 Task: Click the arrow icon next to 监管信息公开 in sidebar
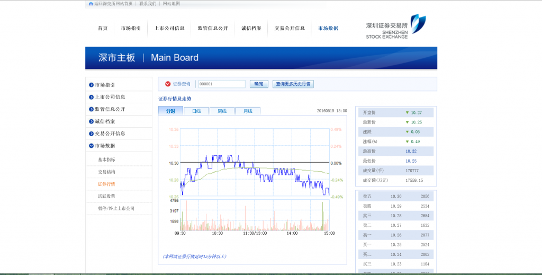(91, 109)
